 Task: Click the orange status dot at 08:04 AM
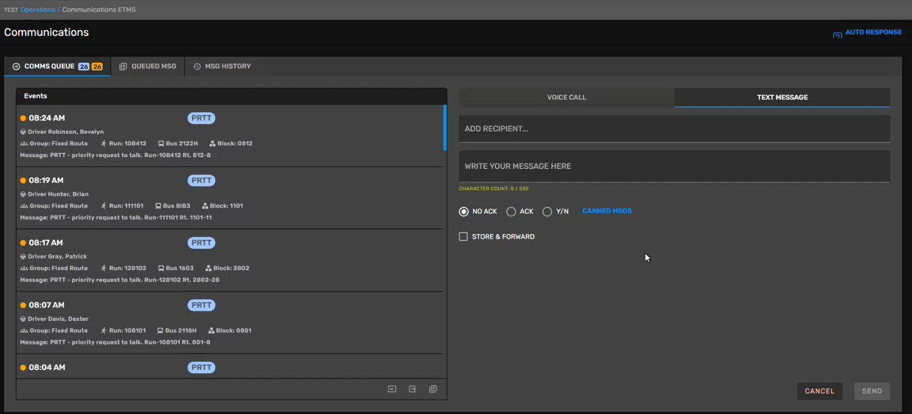tap(23, 368)
